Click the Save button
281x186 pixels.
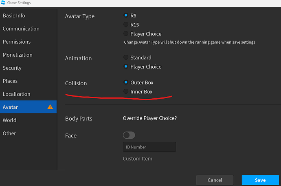pyautogui.click(x=260, y=180)
